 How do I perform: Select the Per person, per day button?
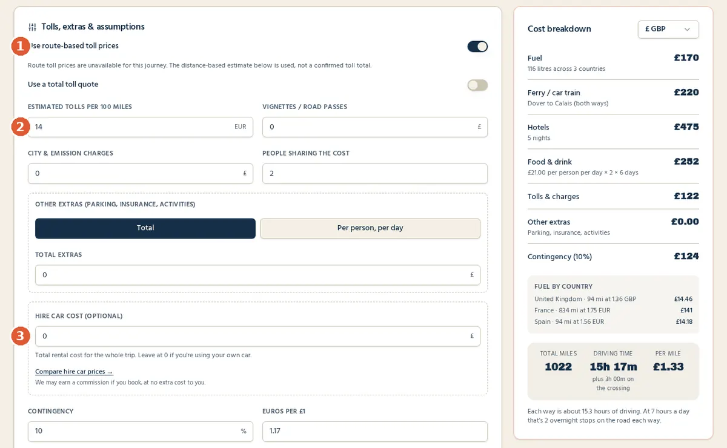pos(370,228)
